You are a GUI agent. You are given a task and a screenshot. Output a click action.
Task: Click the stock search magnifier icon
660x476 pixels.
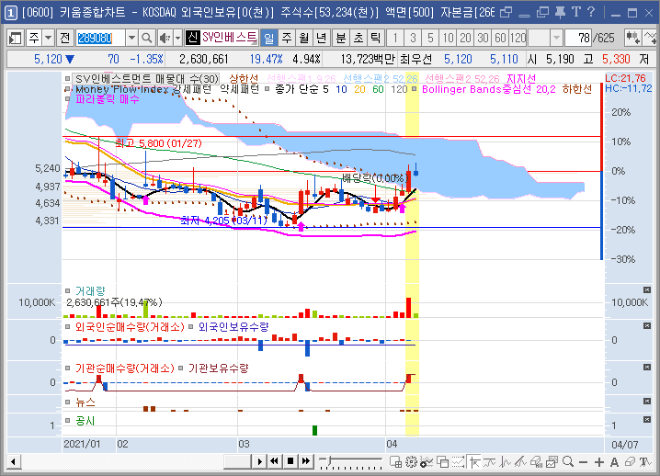[146, 39]
